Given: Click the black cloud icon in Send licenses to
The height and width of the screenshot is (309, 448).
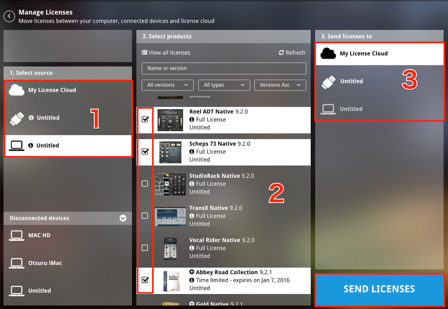Looking at the screenshot, I should (328, 53).
